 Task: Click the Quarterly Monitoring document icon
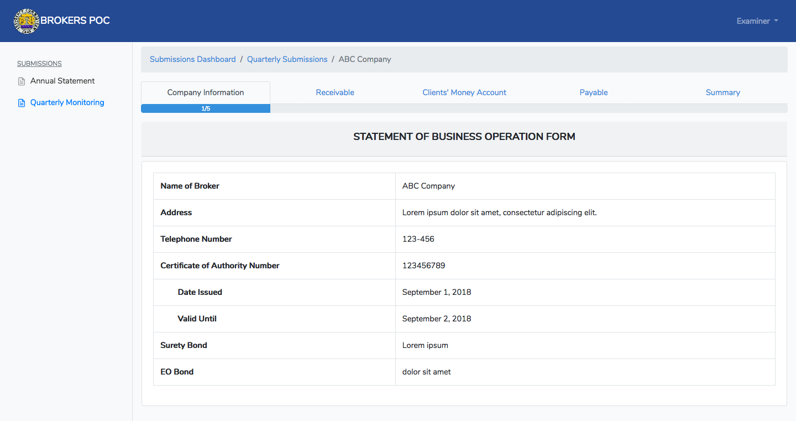click(22, 103)
